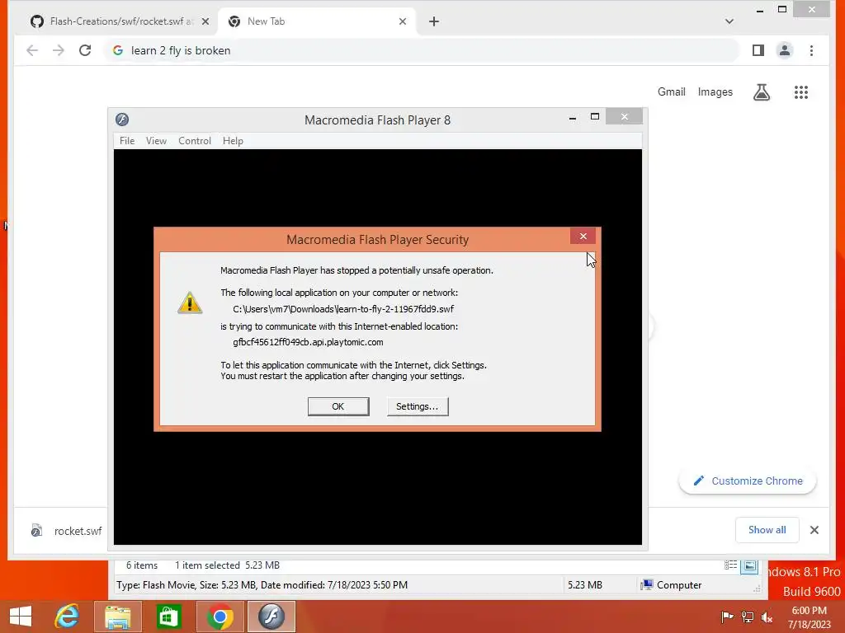
Task: Click OK in the Flash Player Security dialog
Action: tap(338, 406)
